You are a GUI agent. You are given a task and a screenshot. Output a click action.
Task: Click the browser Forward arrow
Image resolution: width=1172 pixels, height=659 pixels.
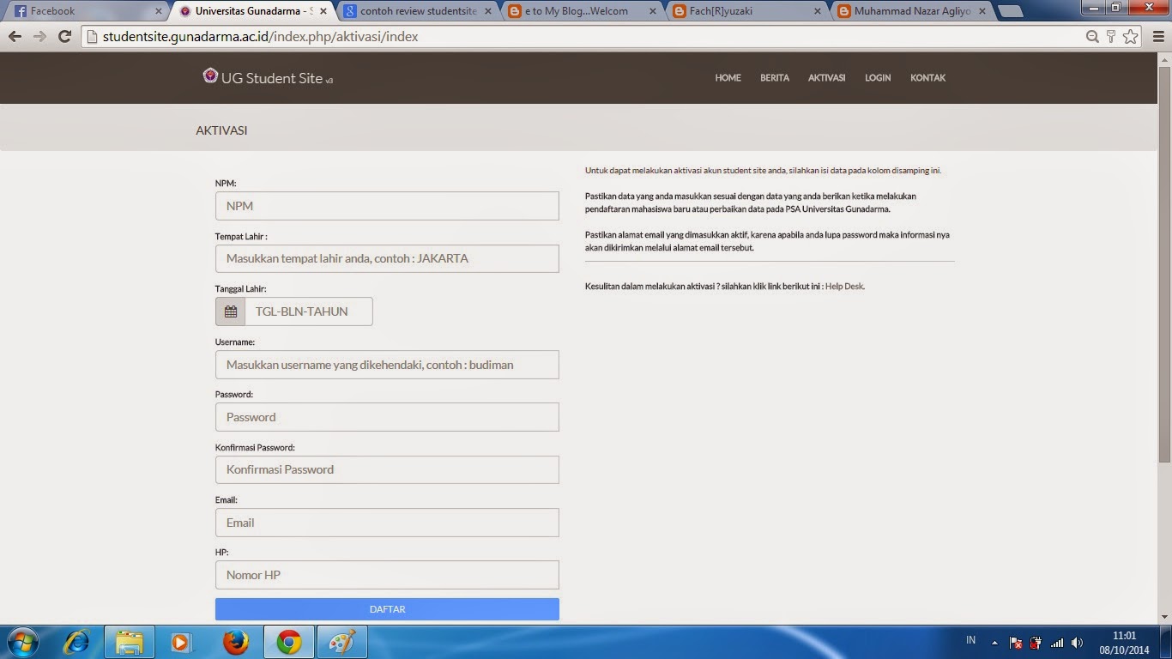39,37
